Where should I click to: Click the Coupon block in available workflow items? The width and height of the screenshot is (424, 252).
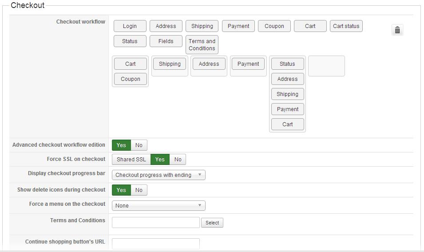coord(274,26)
